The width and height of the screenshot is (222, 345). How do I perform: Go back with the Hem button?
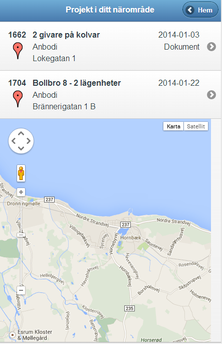click(x=200, y=10)
